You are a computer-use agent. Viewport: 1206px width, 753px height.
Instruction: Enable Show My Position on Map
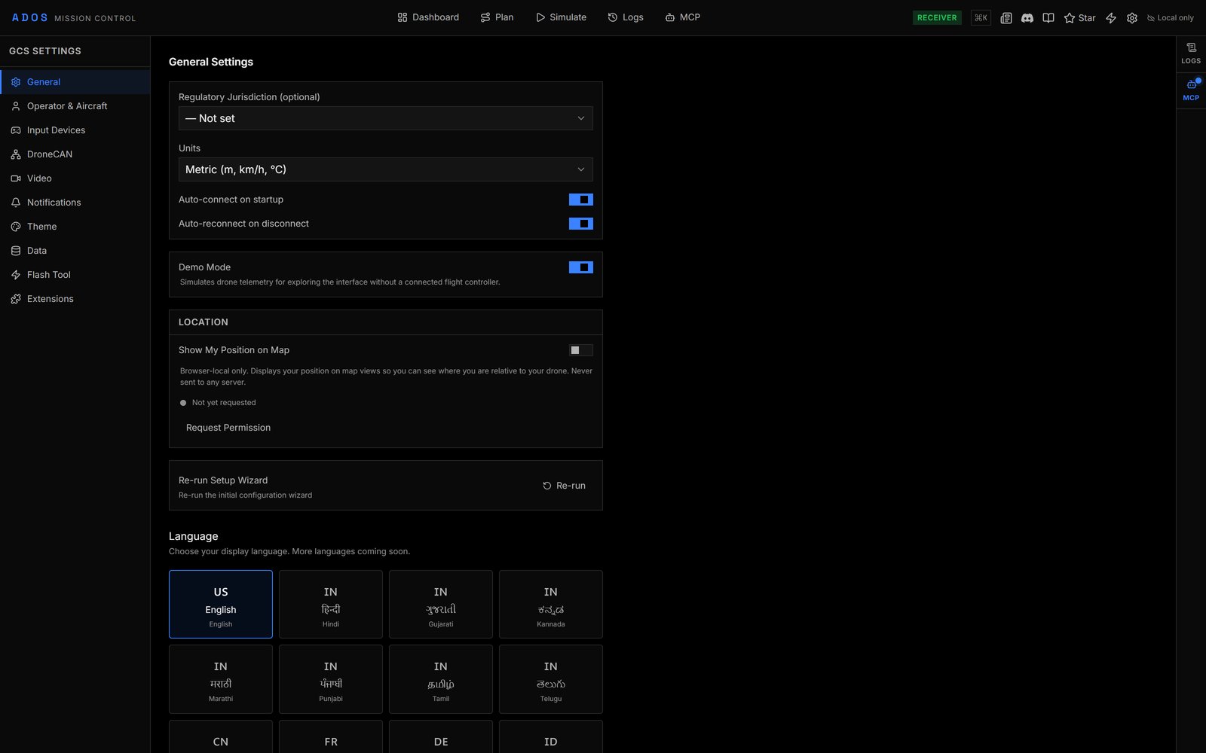pos(580,350)
